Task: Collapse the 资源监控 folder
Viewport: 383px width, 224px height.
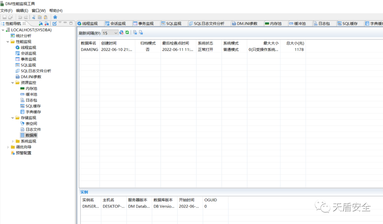Action: click(13, 83)
